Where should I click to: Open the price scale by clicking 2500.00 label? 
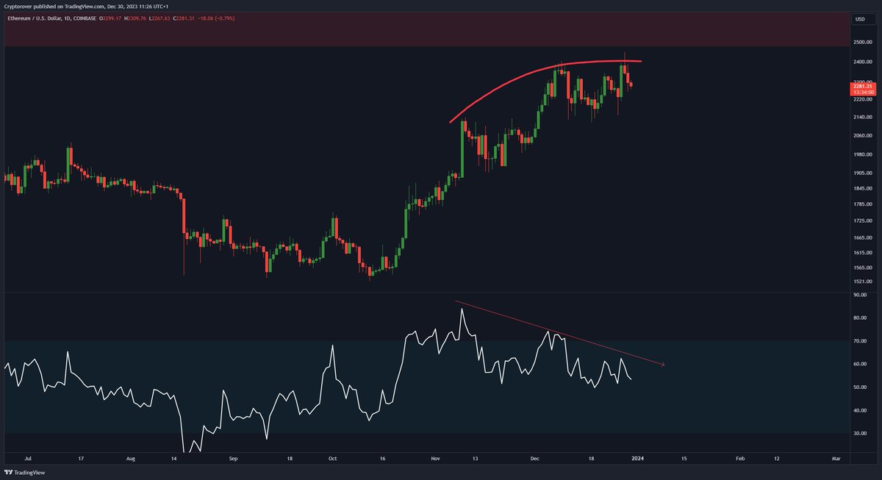(861, 42)
